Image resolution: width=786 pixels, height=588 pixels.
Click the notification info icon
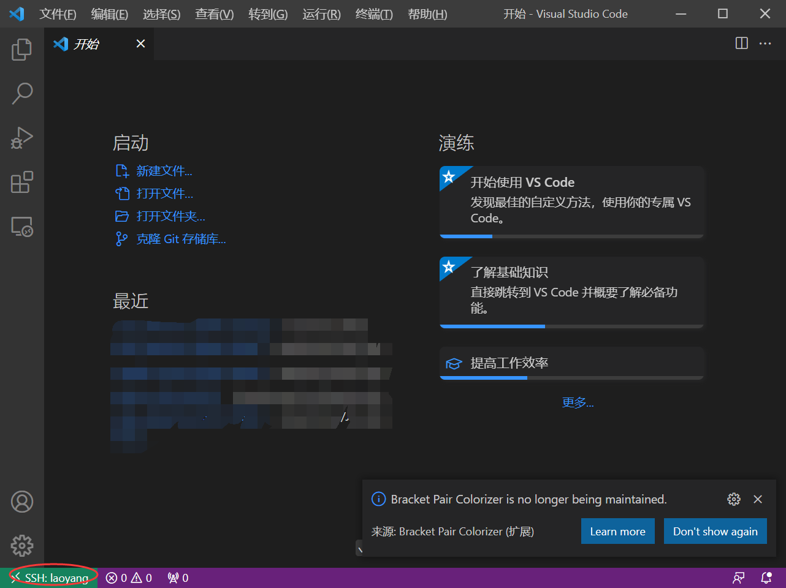pos(379,499)
